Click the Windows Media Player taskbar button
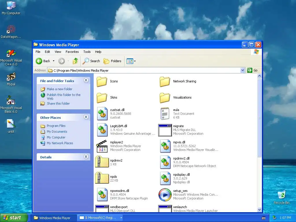296x222 pixels. (x=53, y=218)
